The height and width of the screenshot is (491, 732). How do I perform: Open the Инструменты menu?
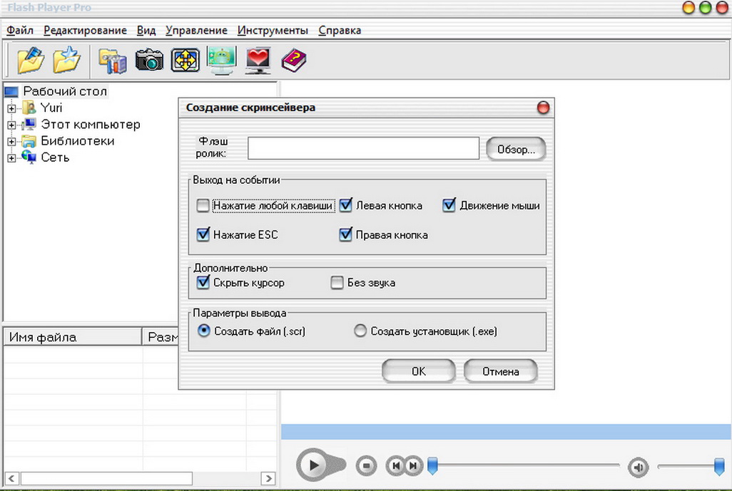273,31
